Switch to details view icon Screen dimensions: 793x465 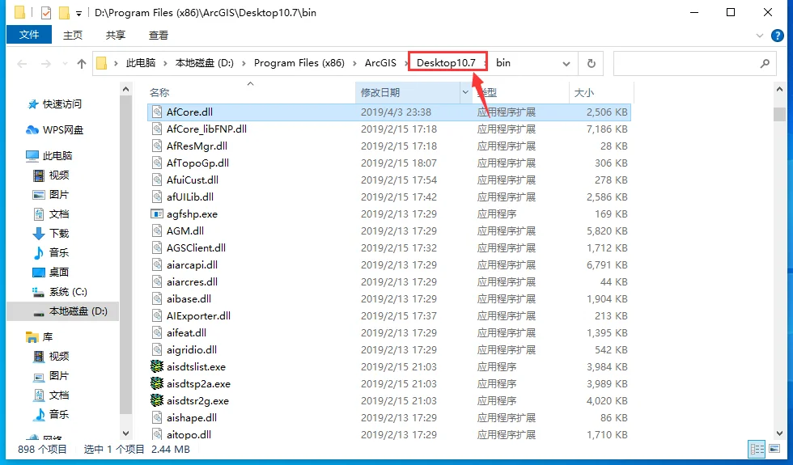point(757,449)
